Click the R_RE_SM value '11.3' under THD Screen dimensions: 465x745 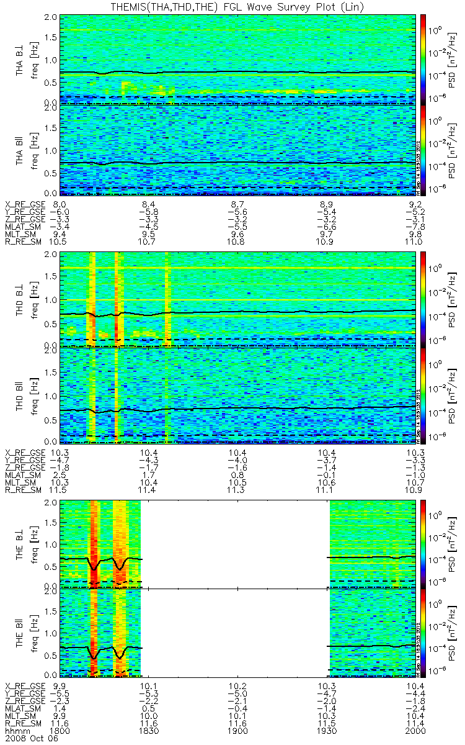[x=237, y=490]
